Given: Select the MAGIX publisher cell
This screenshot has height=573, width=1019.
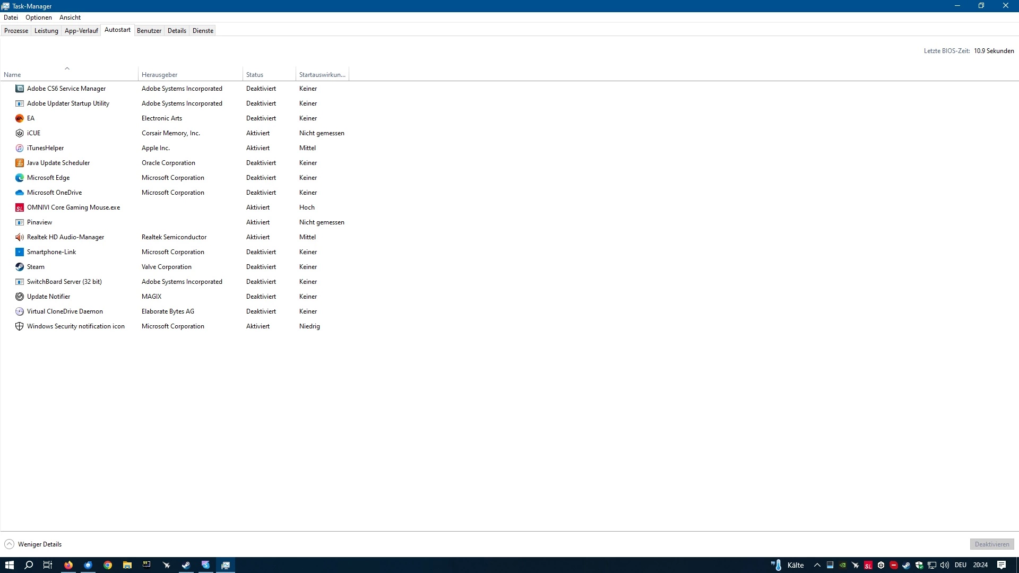Looking at the screenshot, I should pyautogui.click(x=151, y=297).
